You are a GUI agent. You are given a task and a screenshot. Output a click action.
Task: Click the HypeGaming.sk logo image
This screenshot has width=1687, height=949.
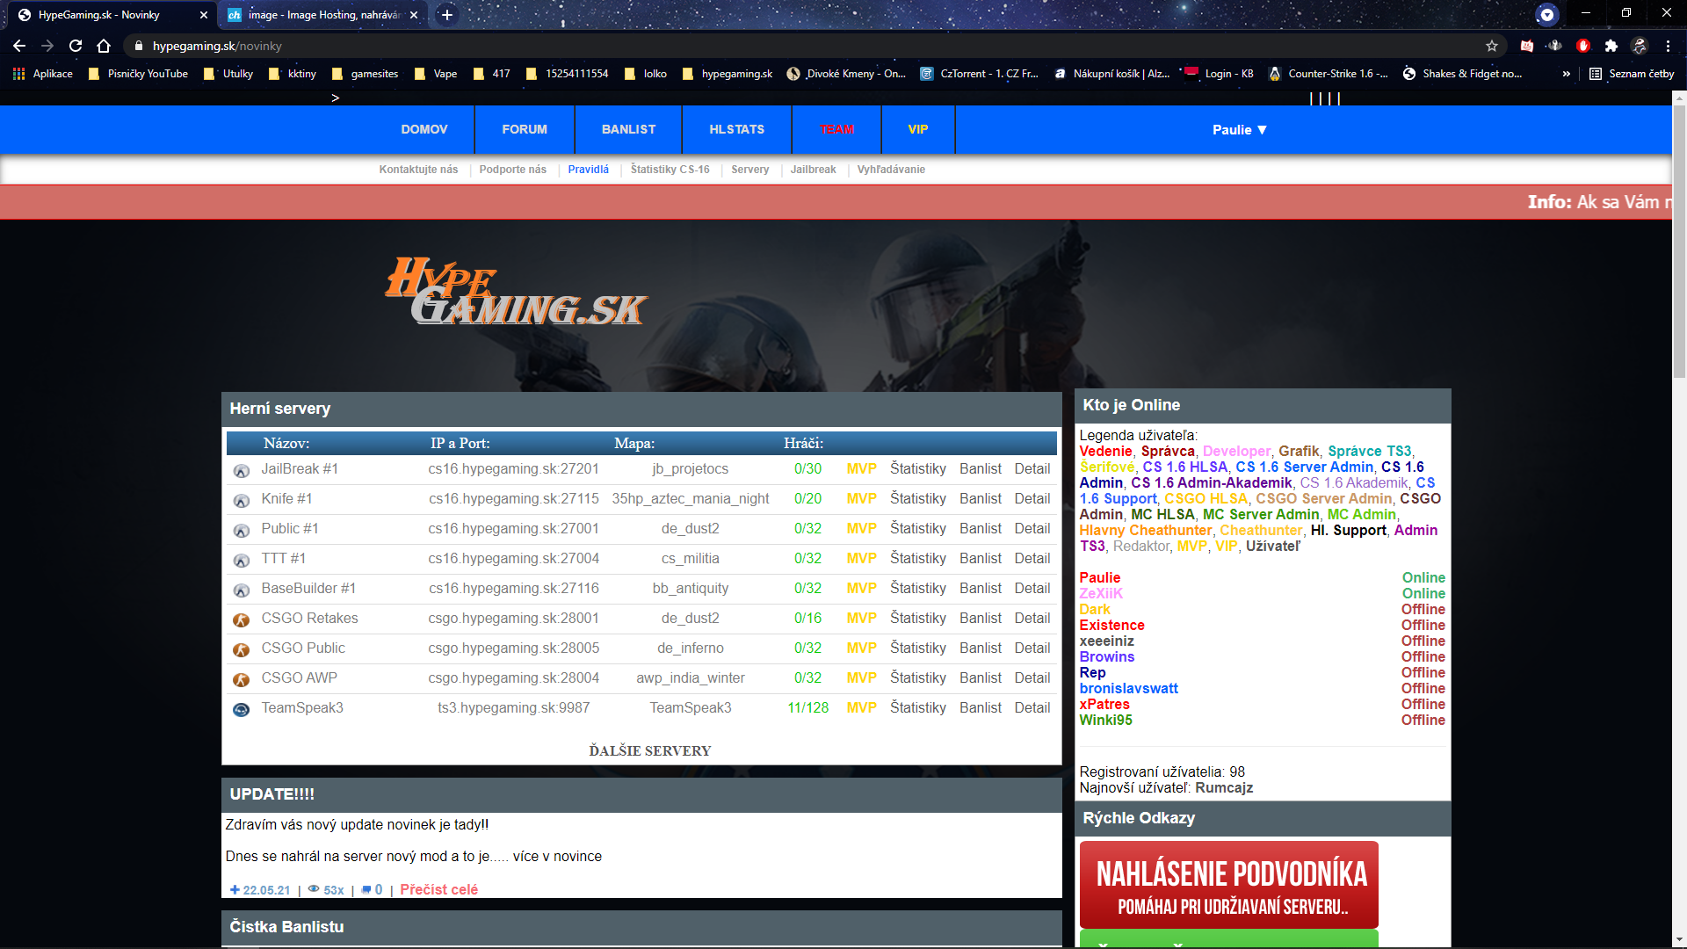click(516, 292)
